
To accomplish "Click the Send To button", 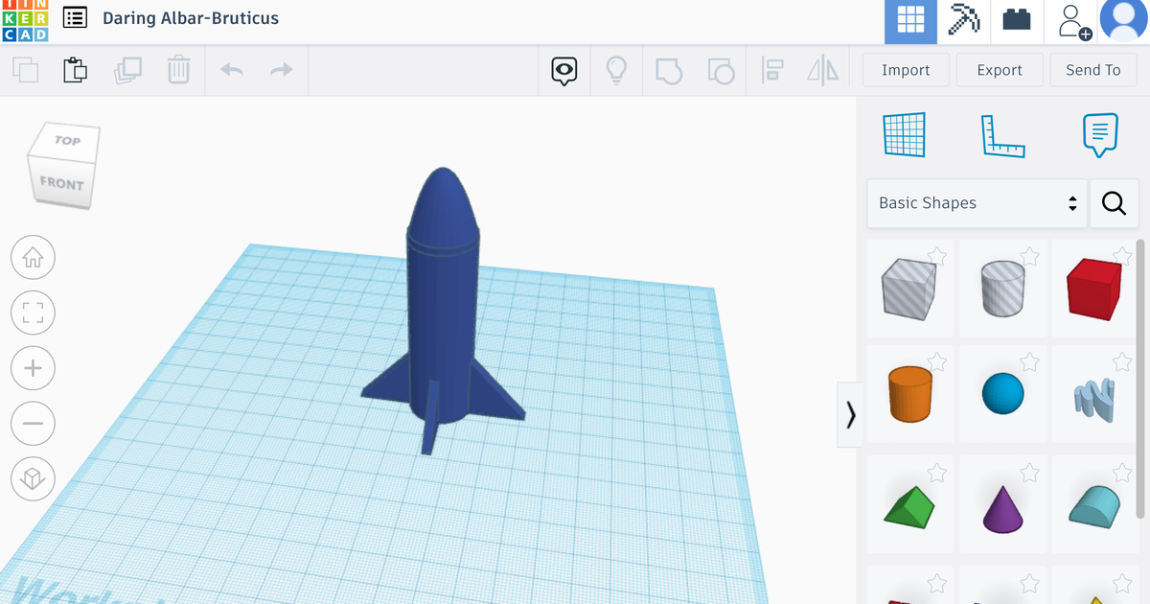I will (1092, 69).
